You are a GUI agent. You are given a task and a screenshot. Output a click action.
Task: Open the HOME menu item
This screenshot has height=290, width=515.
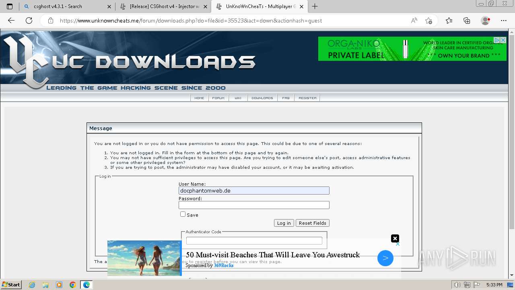click(199, 98)
